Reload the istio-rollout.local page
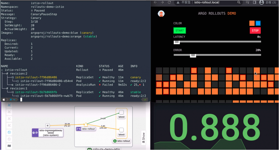 coord(169,2)
